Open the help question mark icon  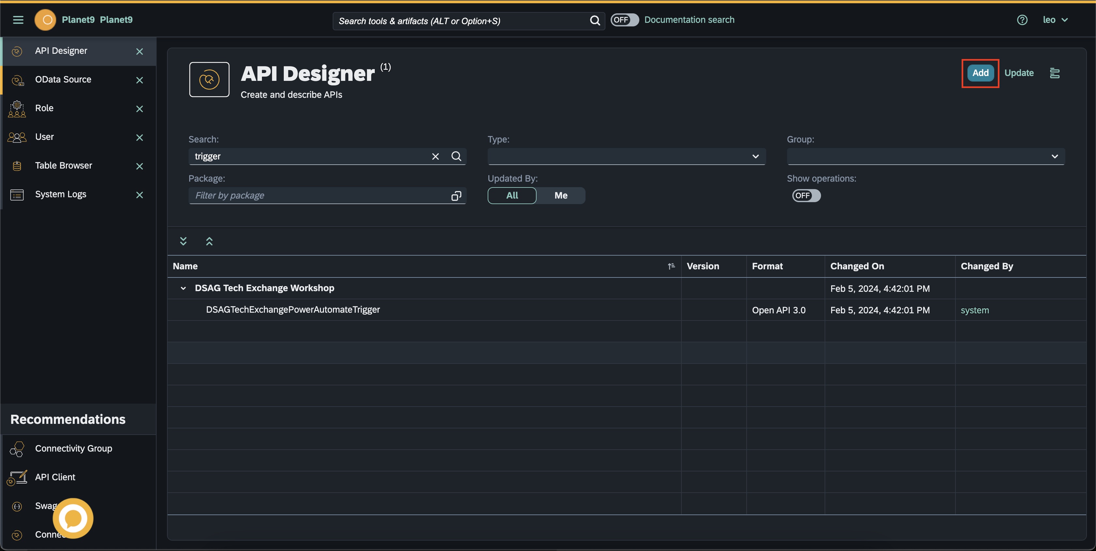click(1022, 20)
